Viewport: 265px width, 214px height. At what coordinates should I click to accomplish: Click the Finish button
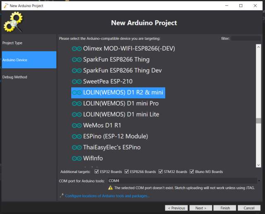pyautogui.click(x=225, y=208)
